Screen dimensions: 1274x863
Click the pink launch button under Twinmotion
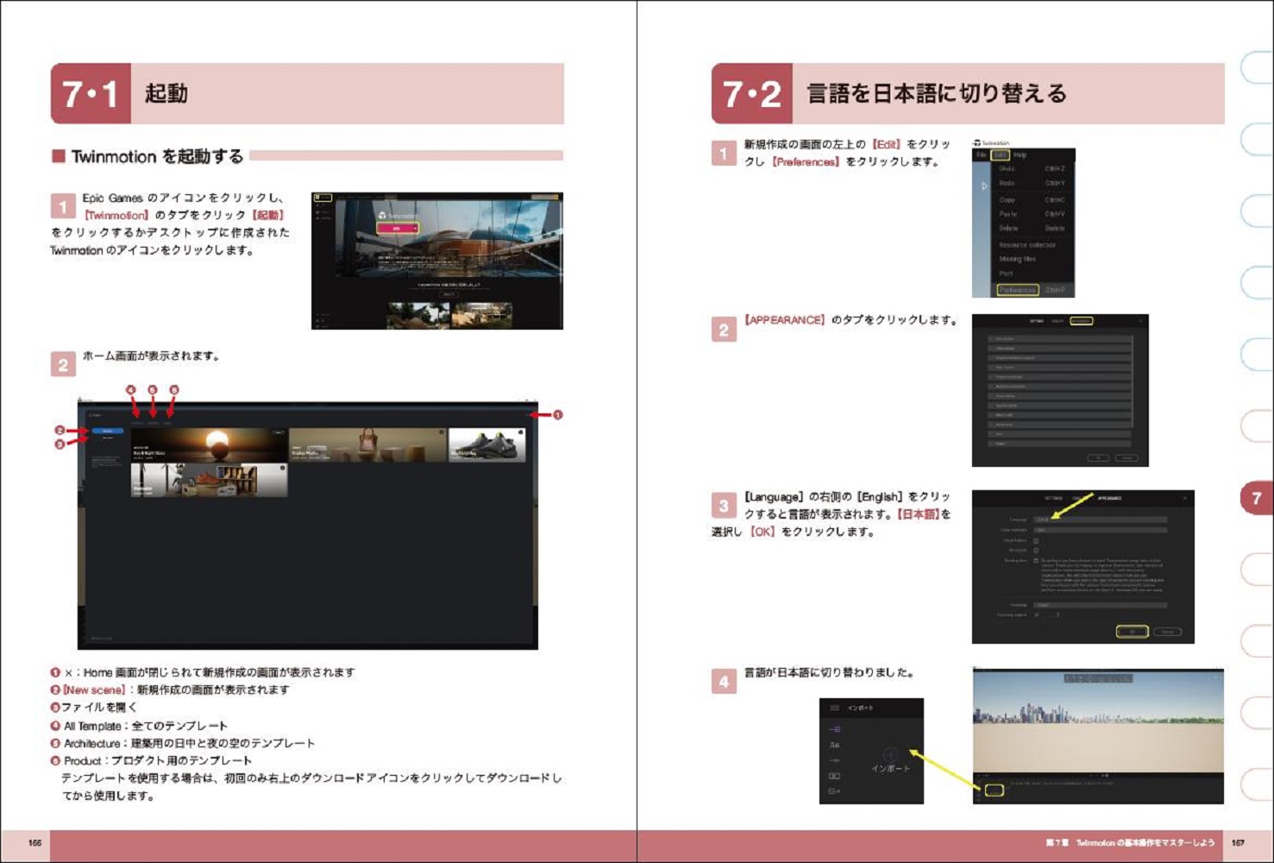click(397, 228)
